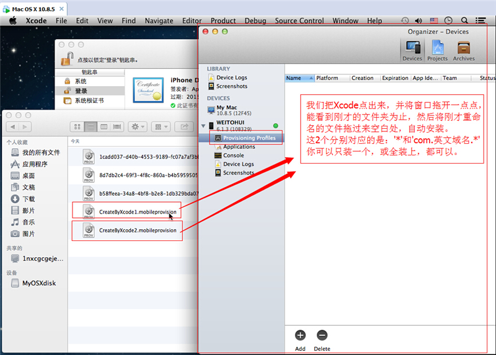Screen dimensions: 496x355
Task: Open the File menu
Action: coord(61,21)
